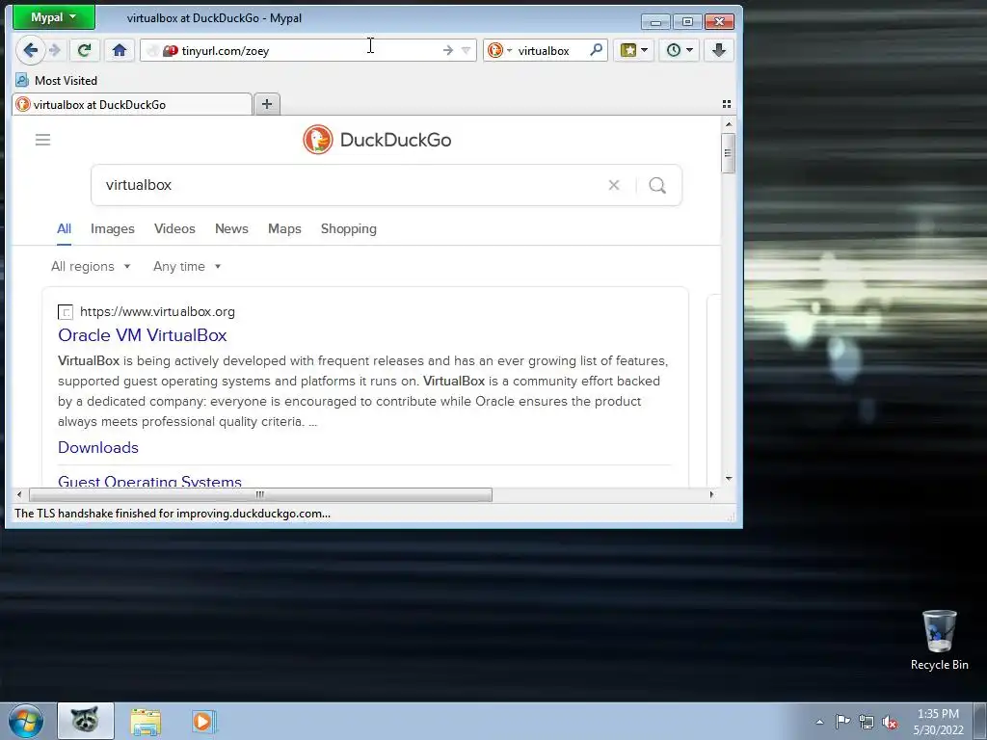
Task: Open the downloads arrow button
Action: 719,50
